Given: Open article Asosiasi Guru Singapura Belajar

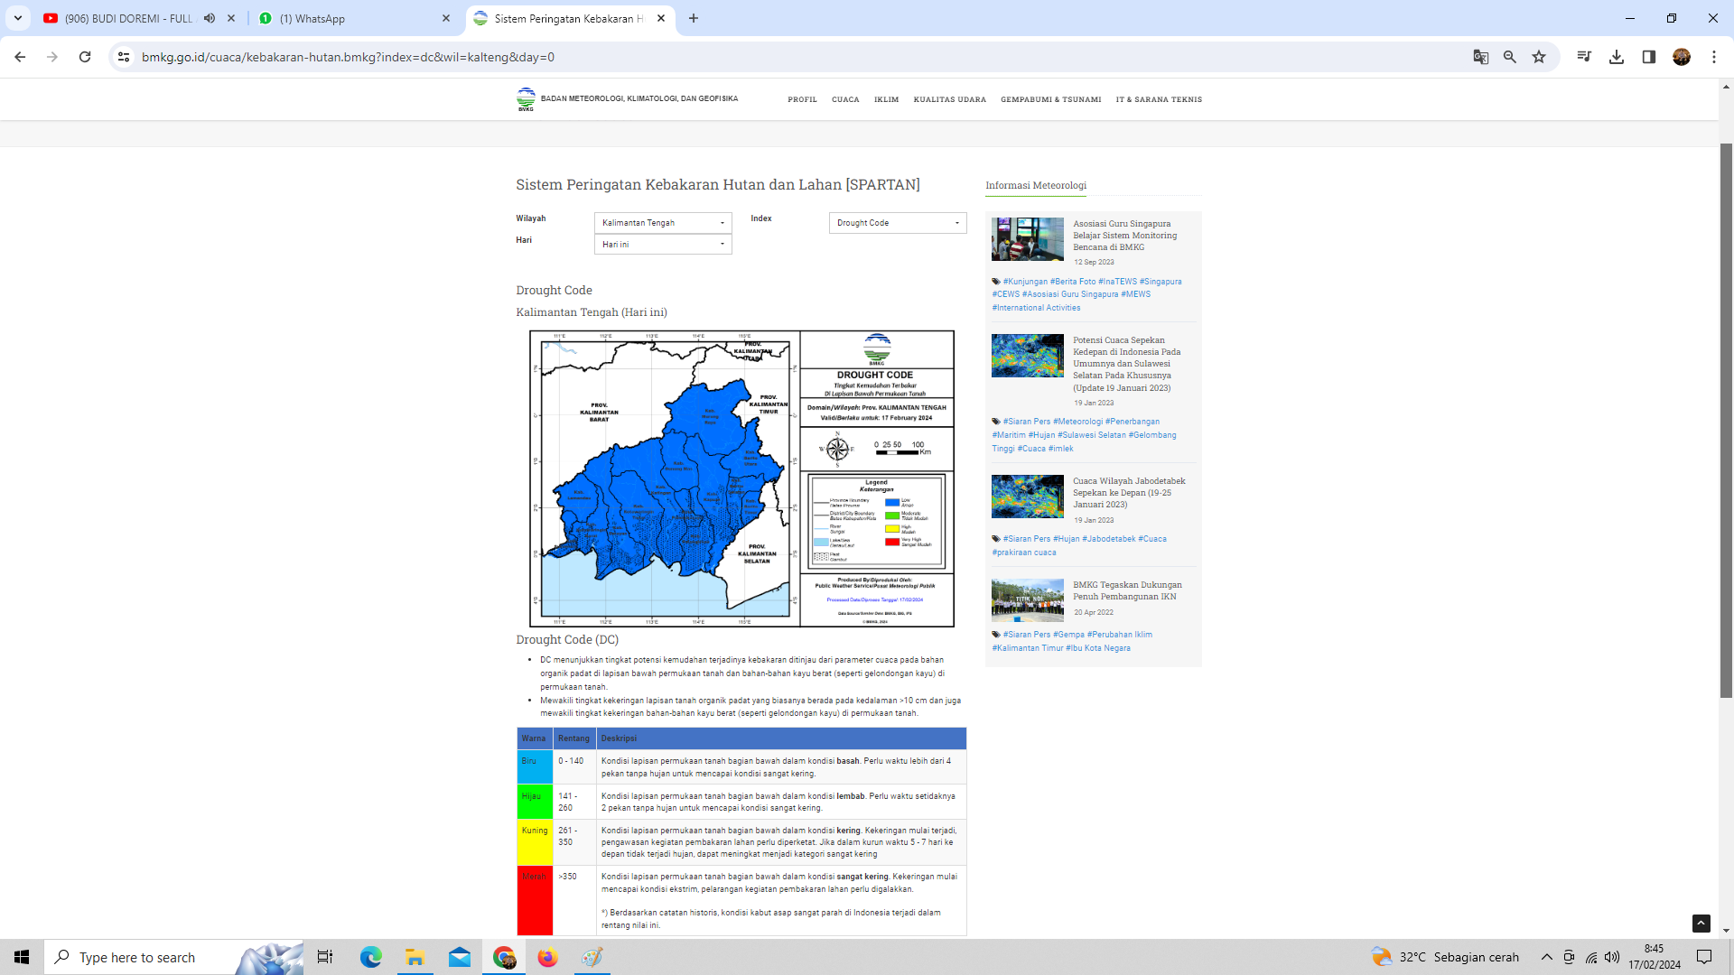Looking at the screenshot, I should pos(1124,236).
